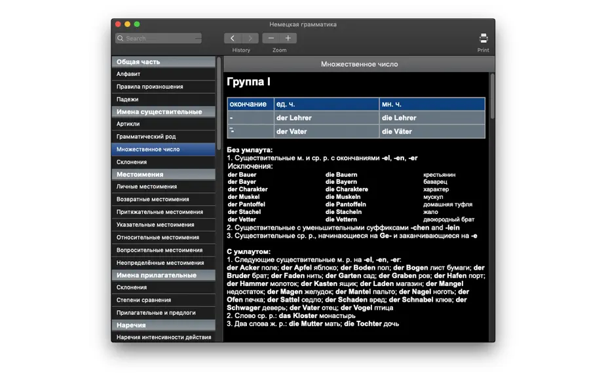Click the die Väter table cell
The width and height of the screenshot is (604, 377).
tap(432, 131)
